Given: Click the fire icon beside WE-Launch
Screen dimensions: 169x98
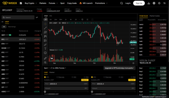Looking at the screenshot, I should tap(81, 3).
